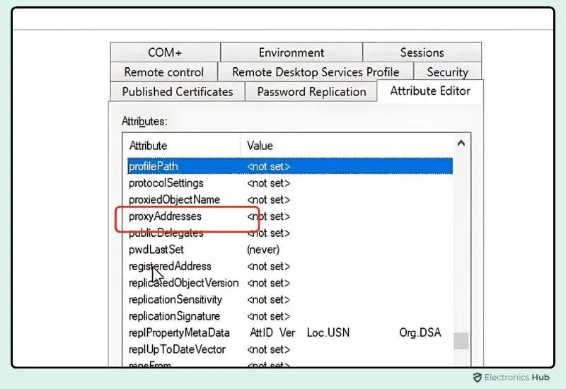Select the Sessions tab
566x389 pixels.
coord(422,52)
